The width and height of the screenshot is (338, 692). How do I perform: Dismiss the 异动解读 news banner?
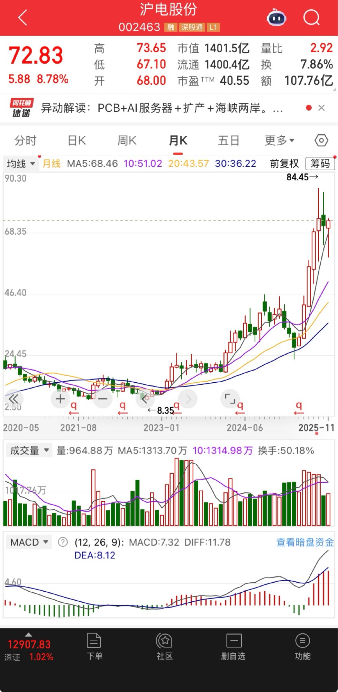321,108
